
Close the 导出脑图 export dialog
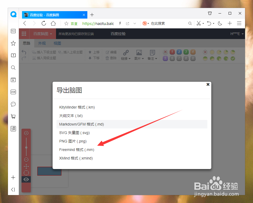click(208, 84)
